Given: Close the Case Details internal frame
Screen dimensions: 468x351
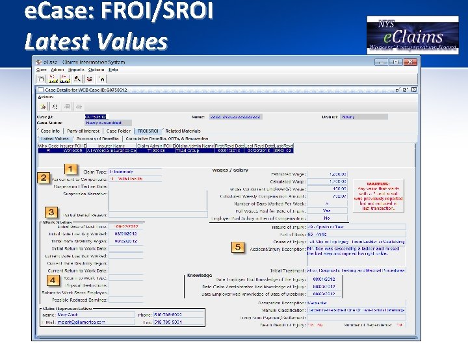Looking at the screenshot, I should 413,90.
